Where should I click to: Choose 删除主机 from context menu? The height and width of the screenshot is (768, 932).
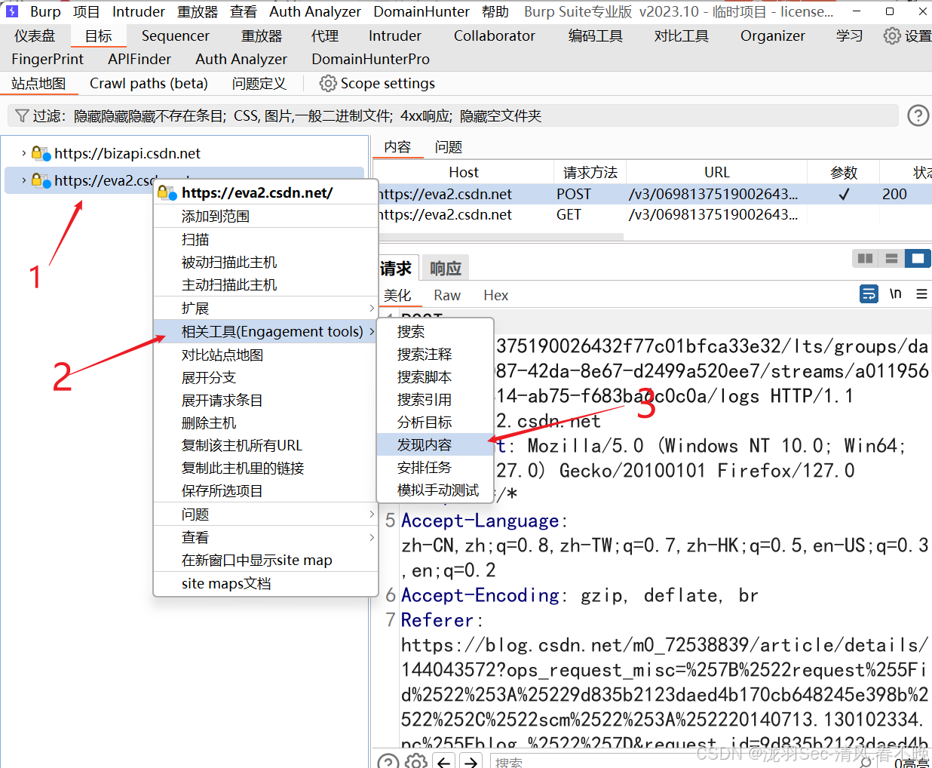pyautogui.click(x=265, y=422)
